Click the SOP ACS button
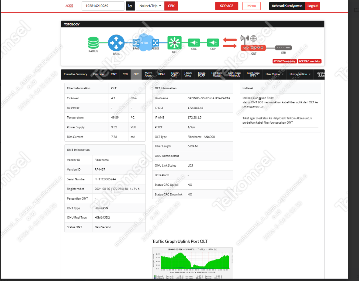Viewport: 359px width, 281px height. [x=226, y=6]
